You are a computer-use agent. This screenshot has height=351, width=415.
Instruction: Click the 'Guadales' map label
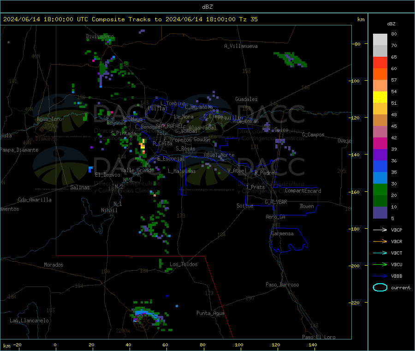246,99
